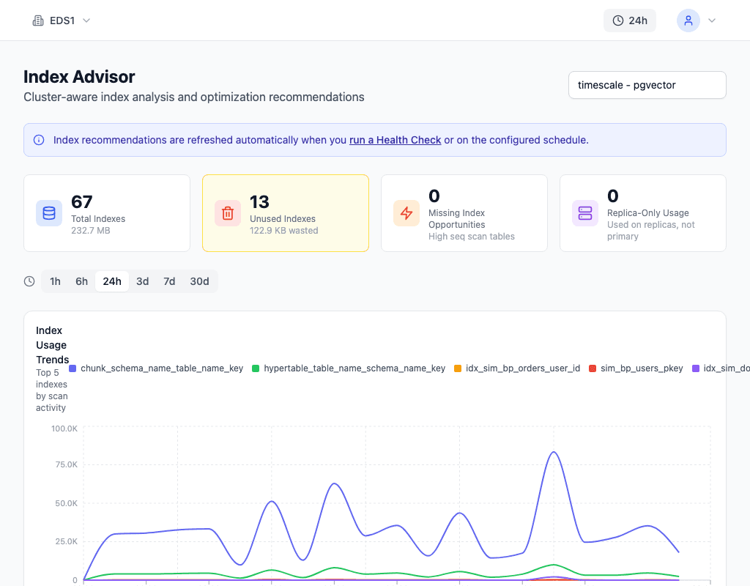Click the trash icon on Unused Indexes card

pos(228,213)
